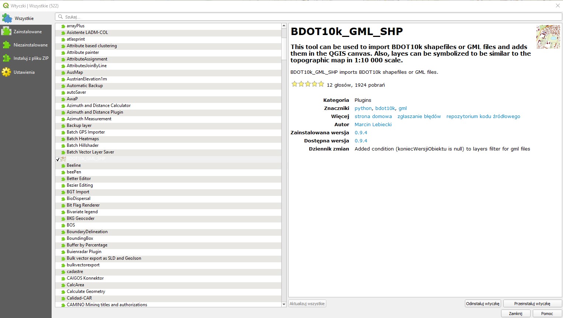Screen dimensions: 563x318
Task: Click the Instaluj z pliku ZIP icon
Action: 7,58
